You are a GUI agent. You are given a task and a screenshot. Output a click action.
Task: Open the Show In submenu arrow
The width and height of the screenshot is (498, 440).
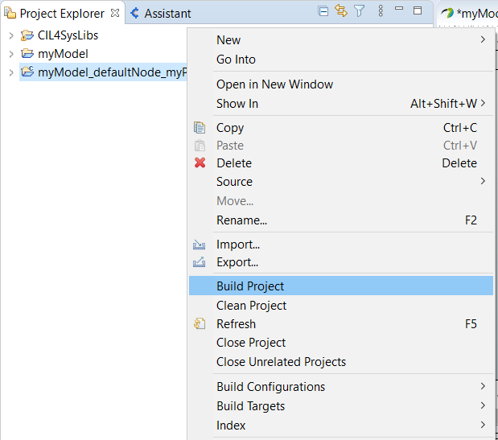tap(483, 103)
